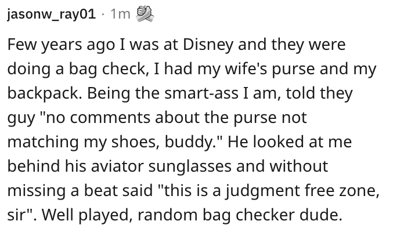Image resolution: width=404 pixels, height=232 pixels.
Task: Click the line beginning "behind his aviator"
Action: pyautogui.click(x=168, y=166)
